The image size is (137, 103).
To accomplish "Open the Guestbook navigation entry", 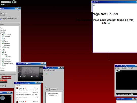I will [3, 30].
